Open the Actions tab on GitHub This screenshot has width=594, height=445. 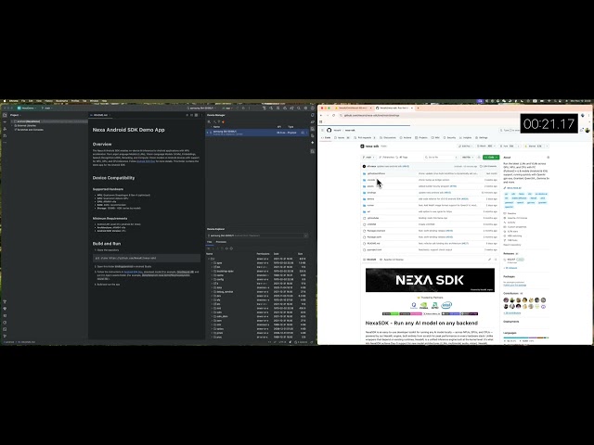406,138
